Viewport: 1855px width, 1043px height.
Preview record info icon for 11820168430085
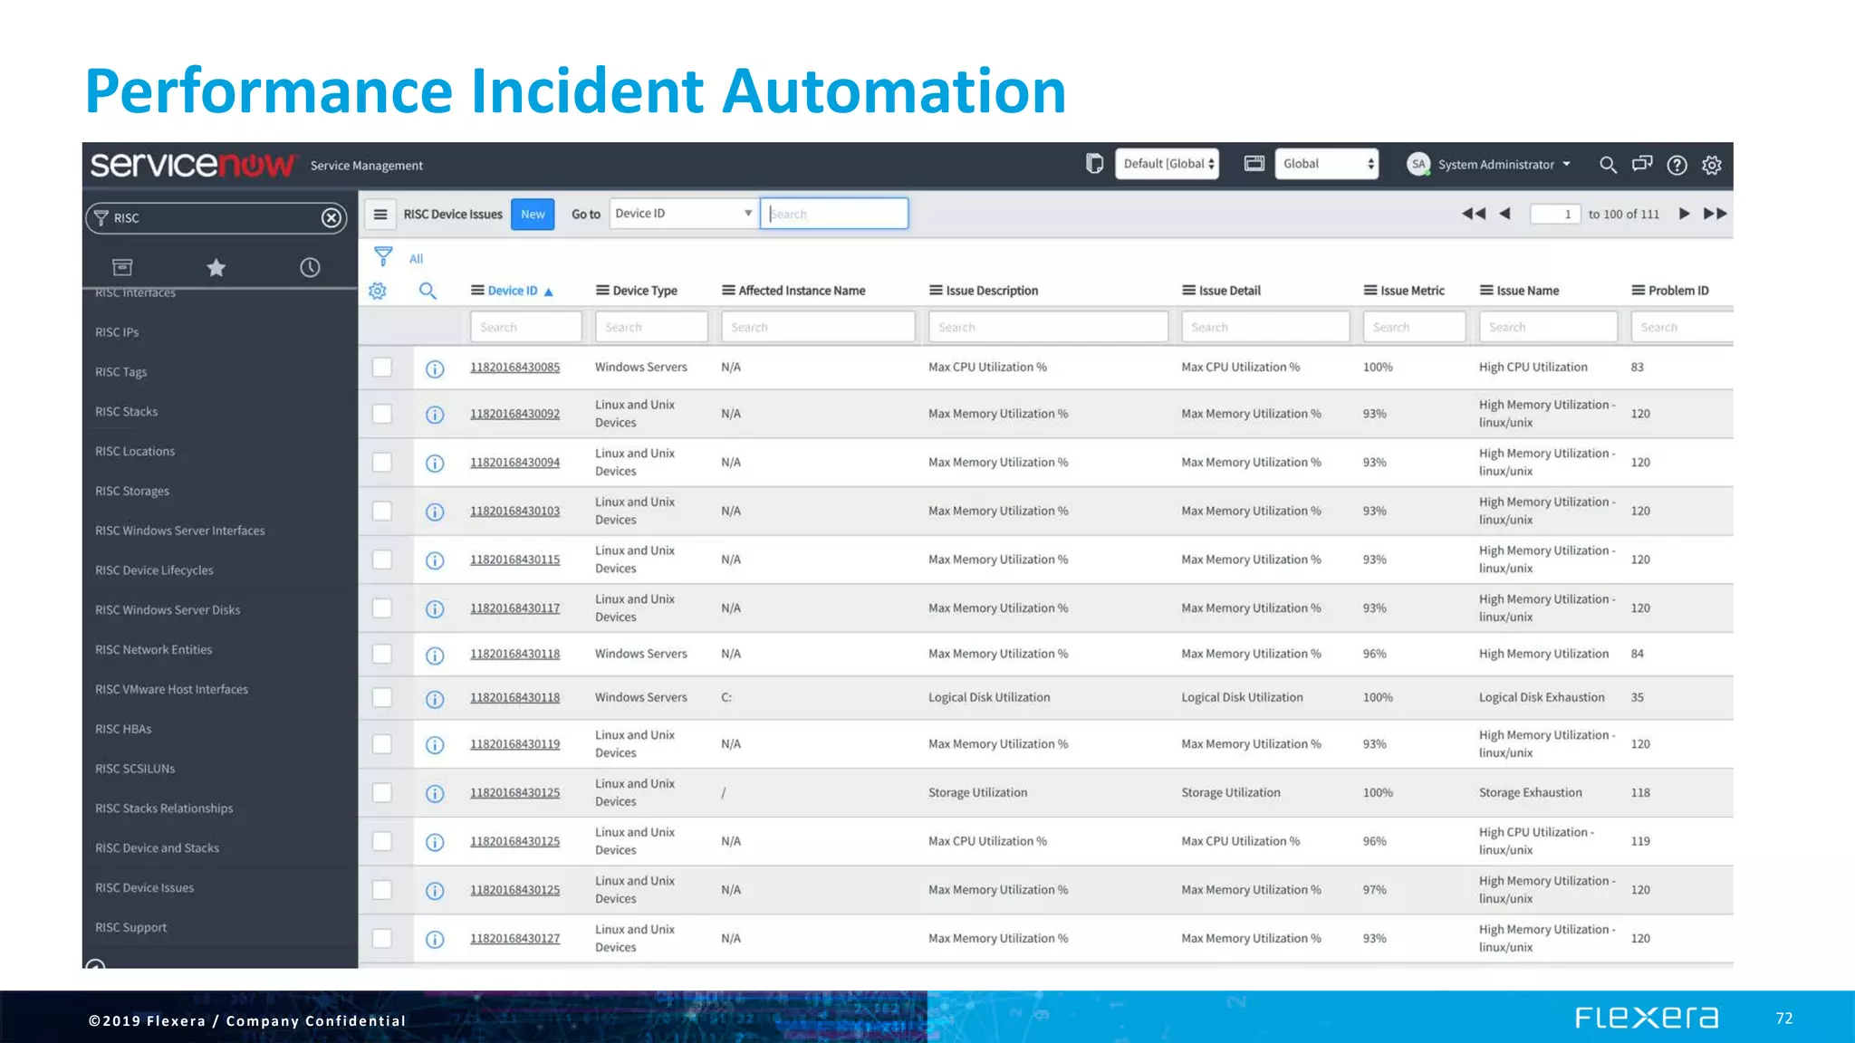435,368
